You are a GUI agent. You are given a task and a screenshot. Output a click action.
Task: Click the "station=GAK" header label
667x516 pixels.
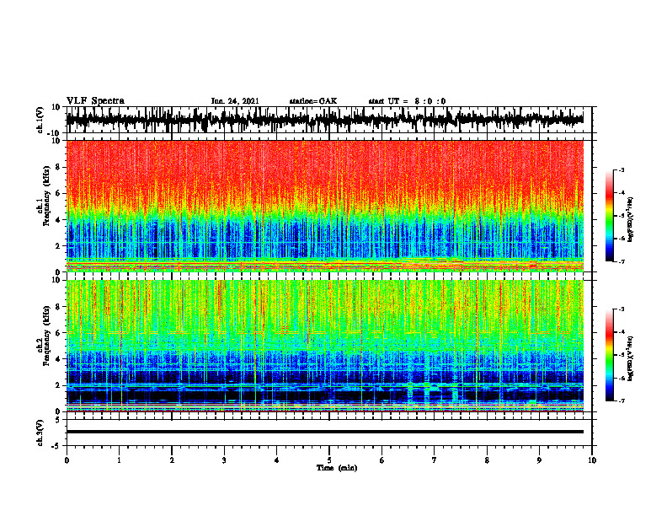pos(313,101)
